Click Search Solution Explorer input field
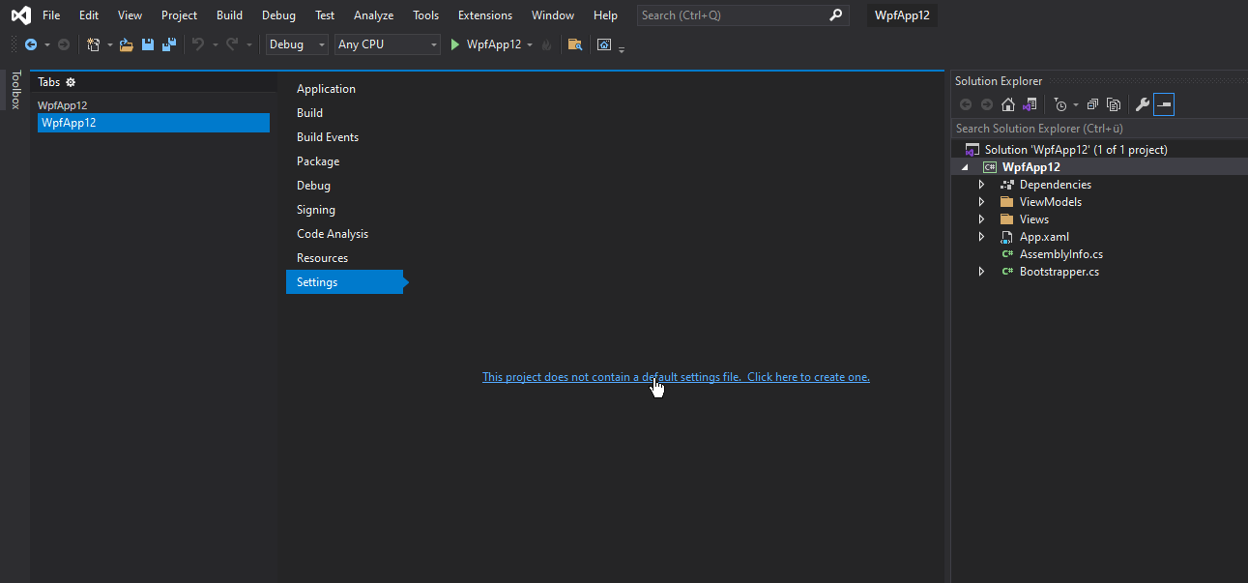The height and width of the screenshot is (583, 1248). [x=1098, y=129]
